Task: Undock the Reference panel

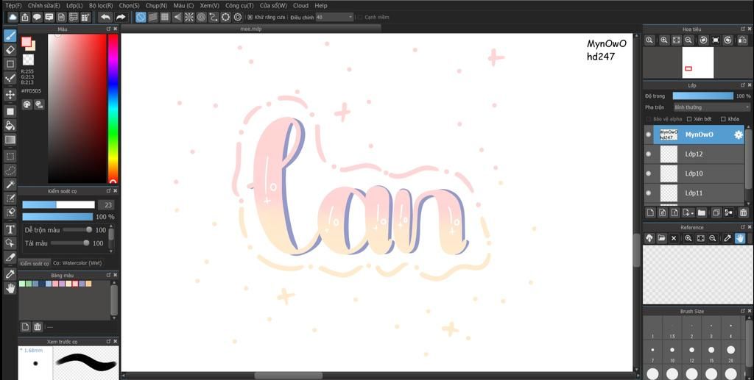Action: (x=743, y=227)
